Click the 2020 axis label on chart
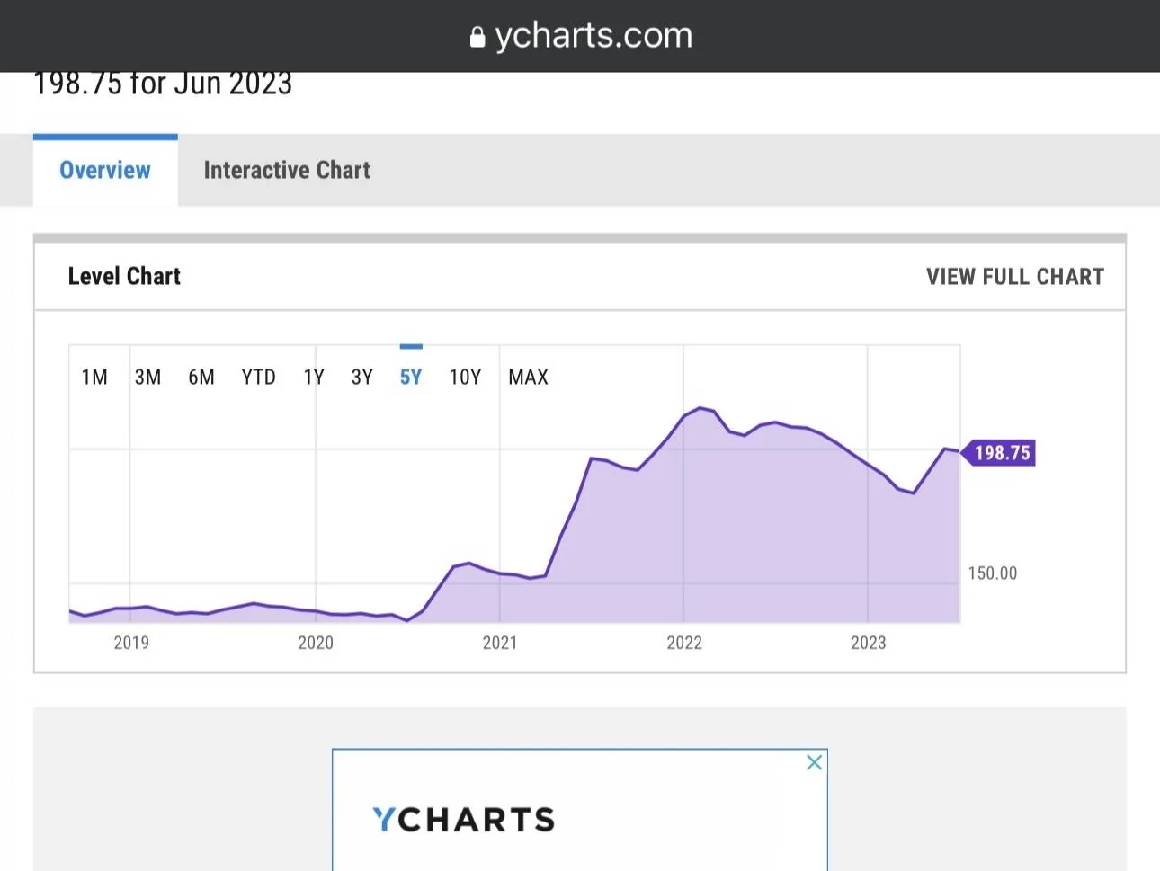This screenshot has height=871, width=1160. (x=316, y=643)
